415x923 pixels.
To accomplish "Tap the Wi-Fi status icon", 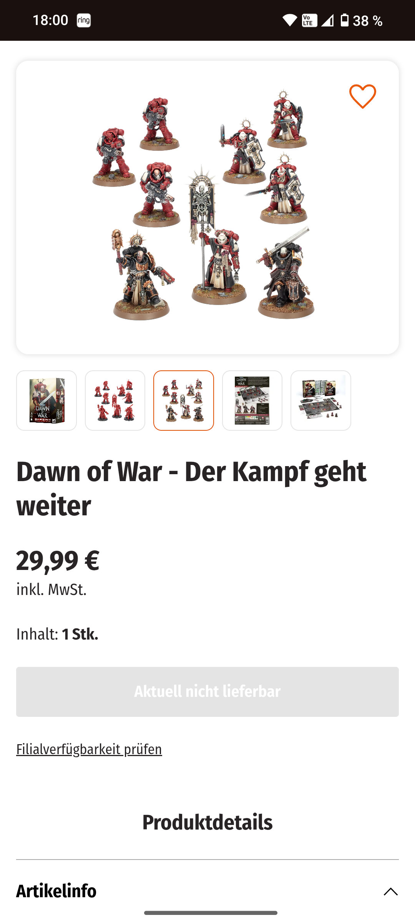I will pyautogui.click(x=290, y=20).
